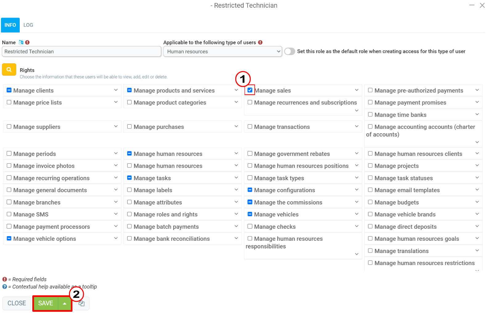The height and width of the screenshot is (313, 486).
Task: Click Manage vehicle brands label
Action: coord(405,215)
